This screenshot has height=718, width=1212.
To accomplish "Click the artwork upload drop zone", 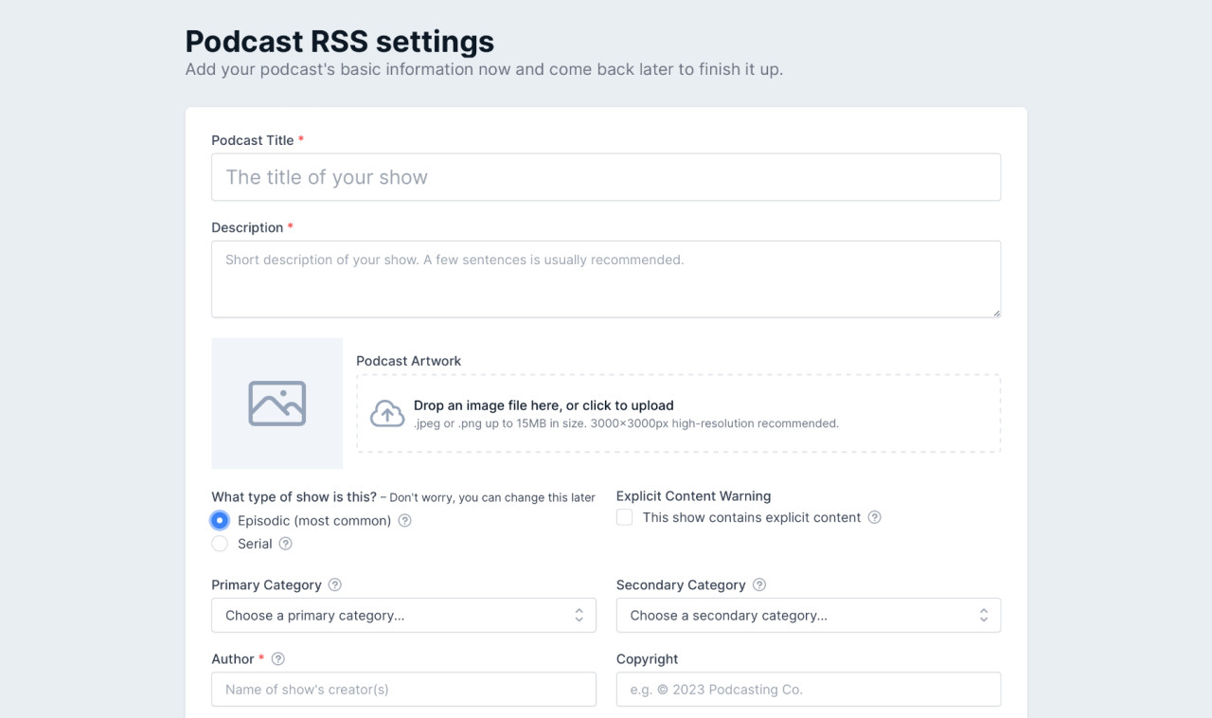I will (678, 411).
